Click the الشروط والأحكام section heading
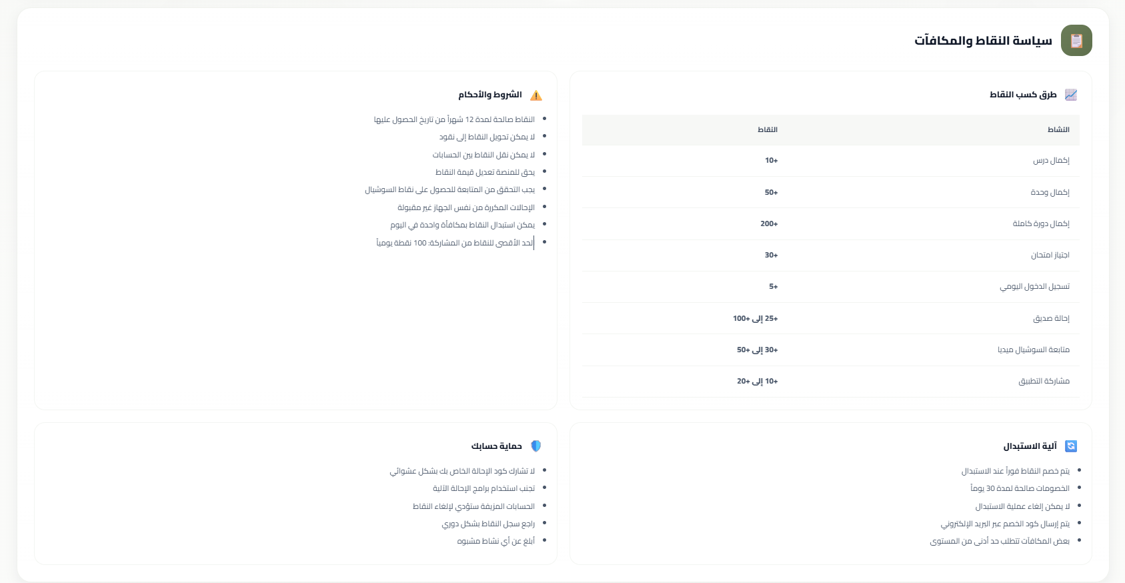1125x583 pixels. [489, 95]
